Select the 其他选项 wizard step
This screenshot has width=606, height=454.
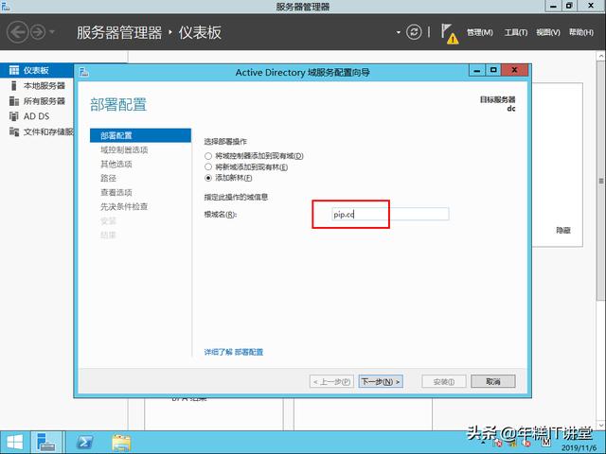click(116, 164)
